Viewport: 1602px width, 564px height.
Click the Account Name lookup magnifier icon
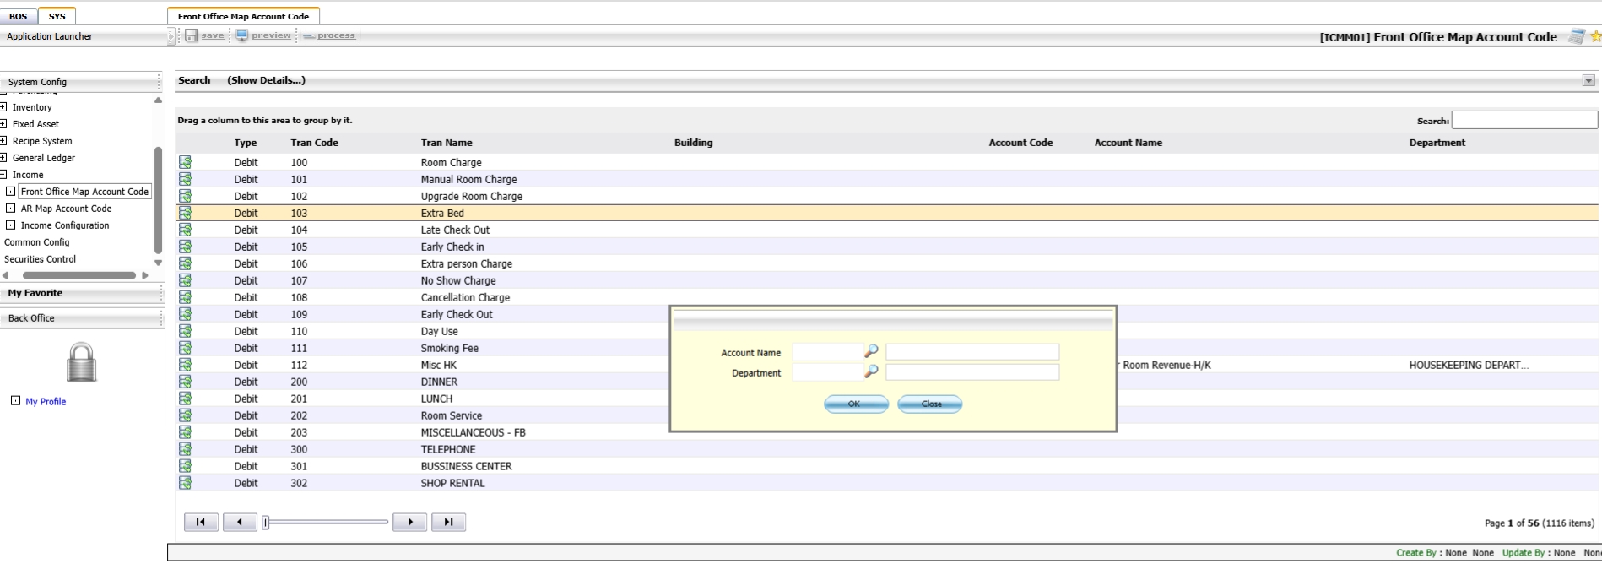point(871,351)
